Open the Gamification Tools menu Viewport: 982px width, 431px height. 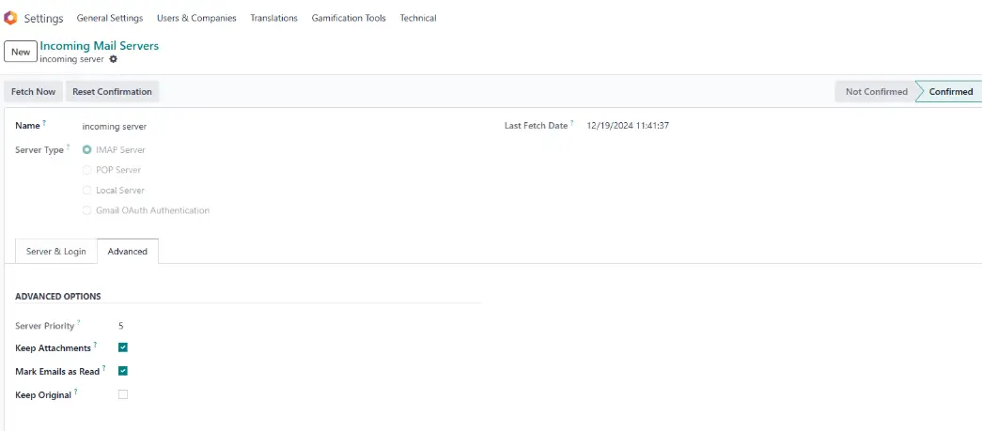[349, 18]
